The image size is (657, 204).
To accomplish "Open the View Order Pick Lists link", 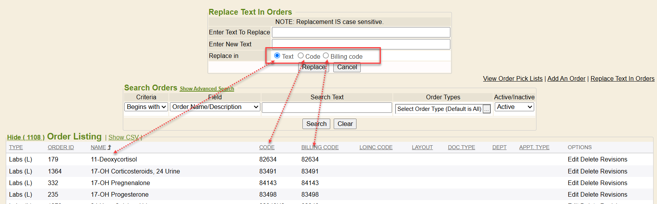I will 513,78.
